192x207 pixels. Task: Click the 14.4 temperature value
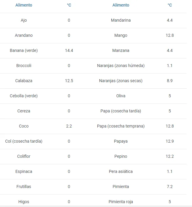tap(69, 50)
